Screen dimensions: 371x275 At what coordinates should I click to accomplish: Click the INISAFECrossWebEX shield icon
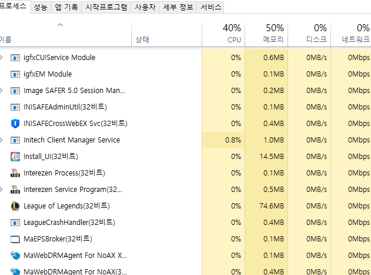click(15, 124)
